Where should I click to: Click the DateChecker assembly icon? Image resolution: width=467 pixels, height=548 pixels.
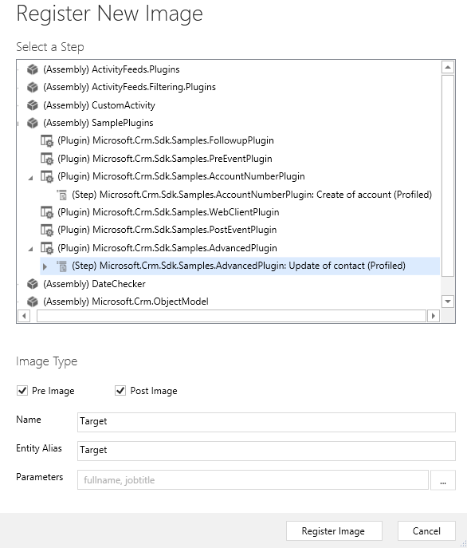(x=33, y=284)
